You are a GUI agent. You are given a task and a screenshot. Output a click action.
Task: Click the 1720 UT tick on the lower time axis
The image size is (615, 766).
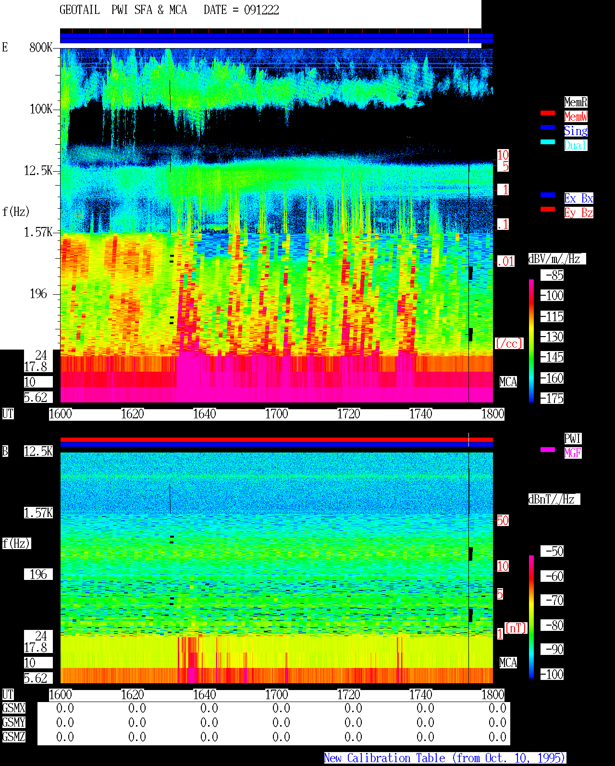[x=348, y=695]
